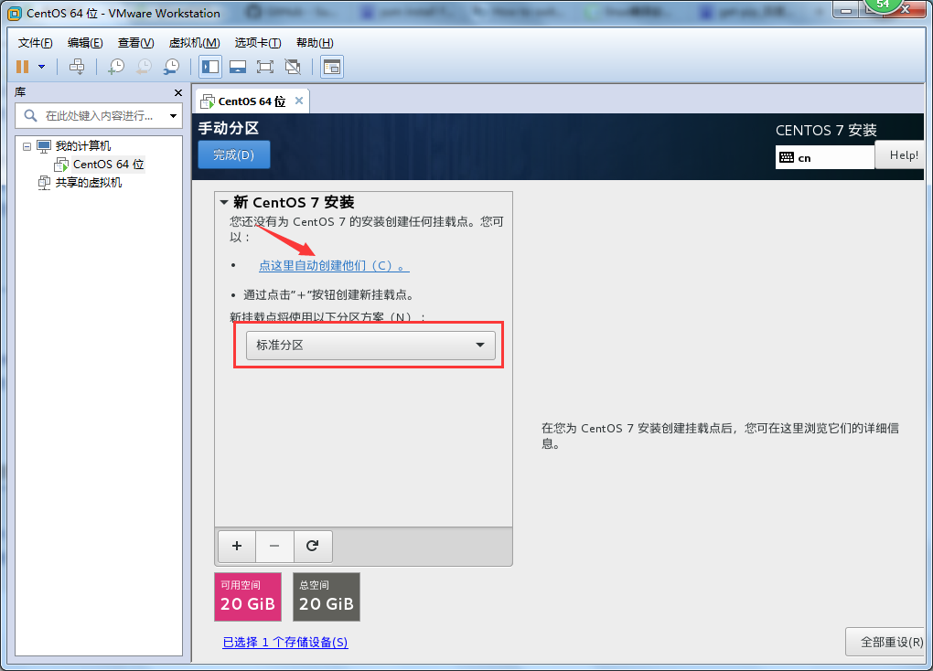
Task: Remove mount point with the minus button
Action: (x=274, y=546)
